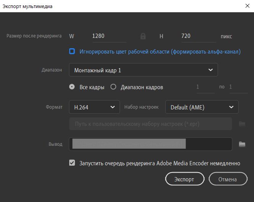Click the output folder browse icon
Viewport: 254px width, 202px height.
242,144
